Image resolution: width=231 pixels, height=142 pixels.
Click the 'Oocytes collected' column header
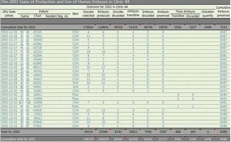point(88,14)
